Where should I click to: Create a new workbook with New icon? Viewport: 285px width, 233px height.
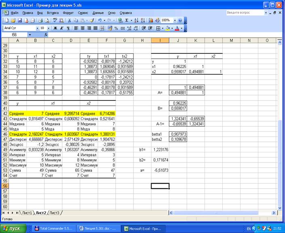[x=7, y=20]
